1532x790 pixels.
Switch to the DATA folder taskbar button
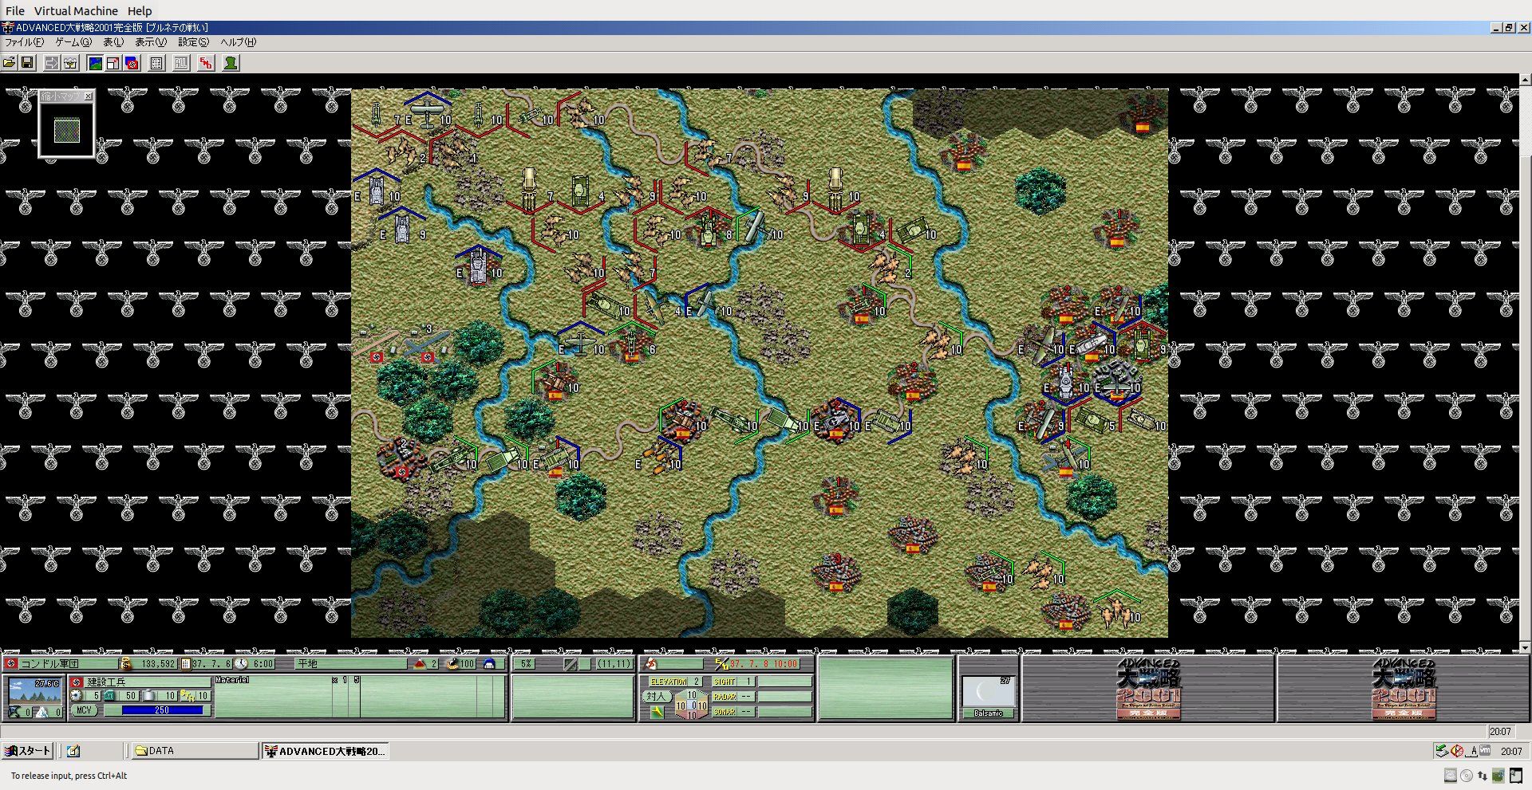pyautogui.click(x=194, y=751)
